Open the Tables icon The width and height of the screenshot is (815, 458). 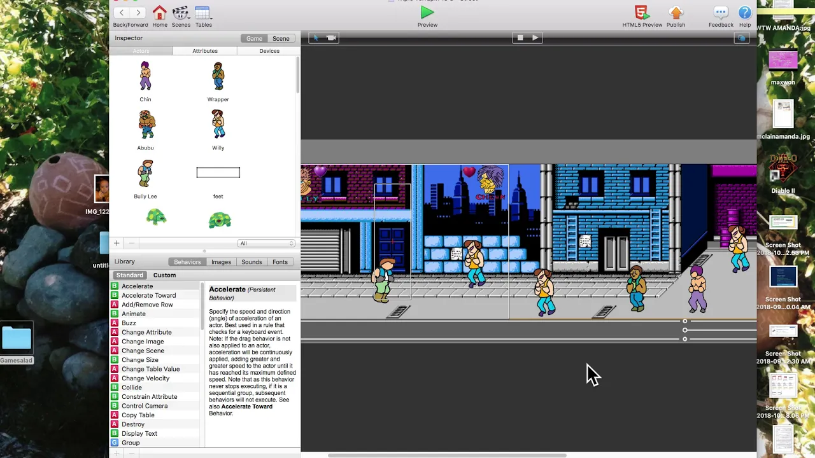pyautogui.click(x=203, y=12)
